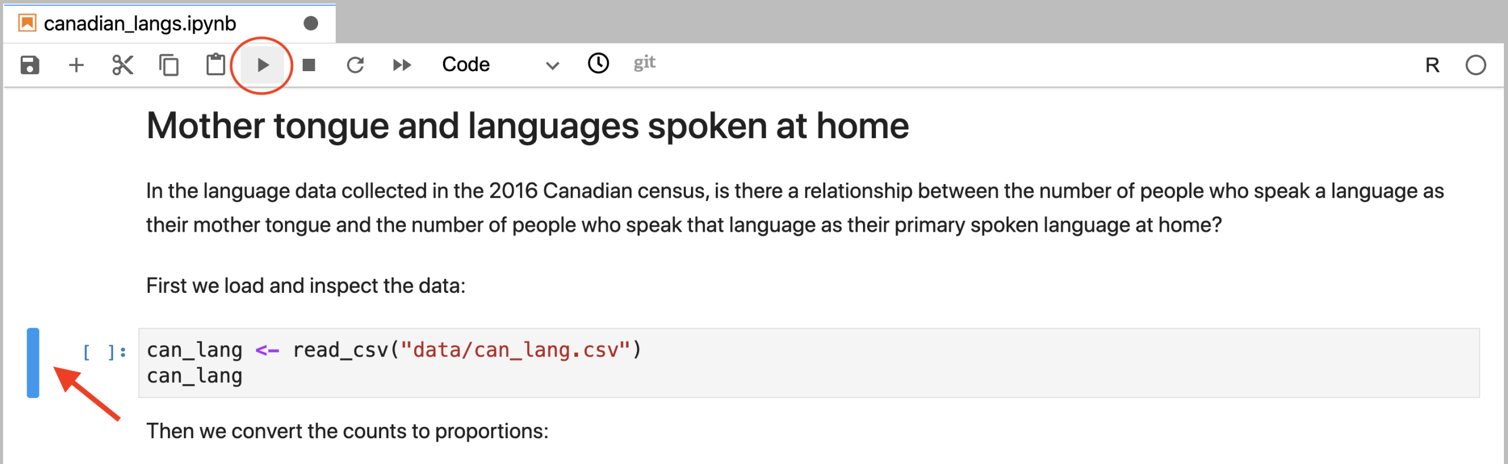
Task: Interrupt the kernel with the stop button
Action: [x=309, y=65]
